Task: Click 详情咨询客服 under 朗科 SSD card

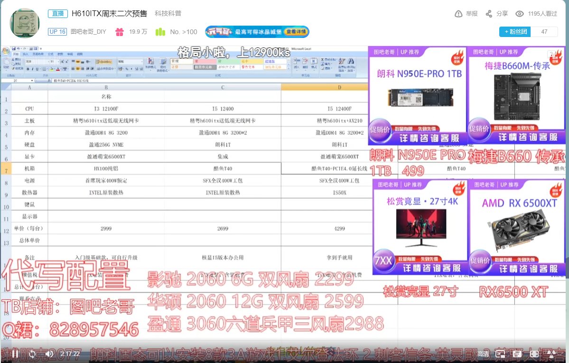Action: tap(429, 138)
